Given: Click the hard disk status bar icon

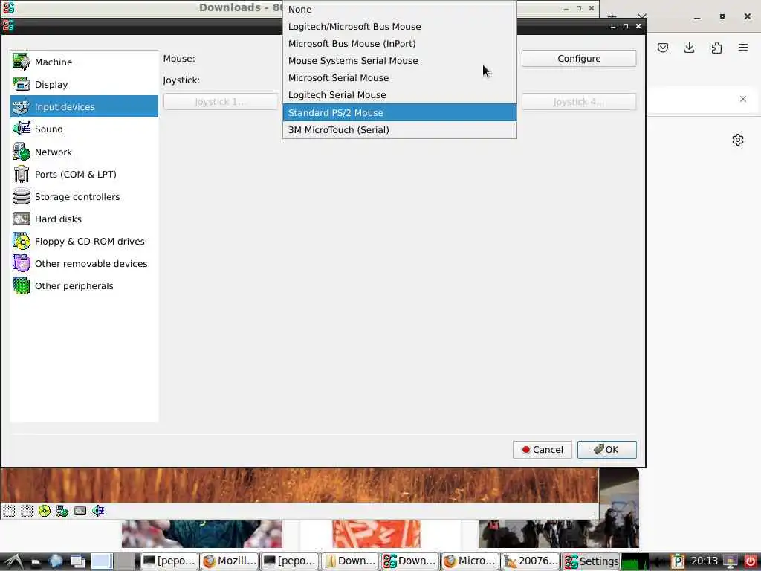Looking at the screenshot, I should tap(80, 510).
